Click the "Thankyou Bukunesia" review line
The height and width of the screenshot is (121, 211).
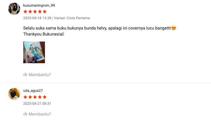point(43,34)
